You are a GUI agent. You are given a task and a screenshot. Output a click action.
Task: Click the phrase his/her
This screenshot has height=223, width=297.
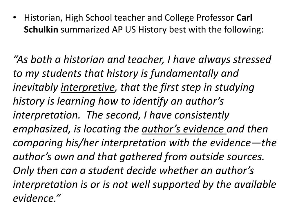coord(82,143)
